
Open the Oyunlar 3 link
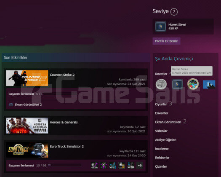(163, 104)
